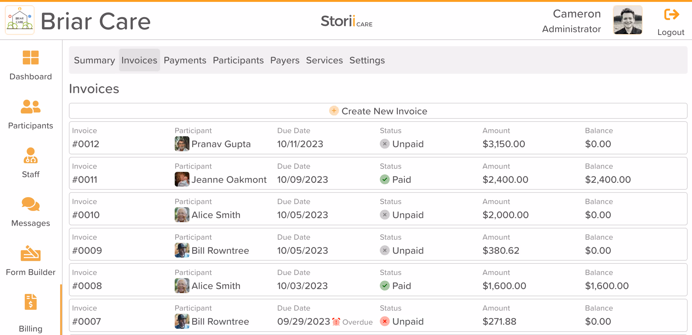Click the amount $3,150.00
Viewport: 692px width, 335px height.
coord(504,144)
